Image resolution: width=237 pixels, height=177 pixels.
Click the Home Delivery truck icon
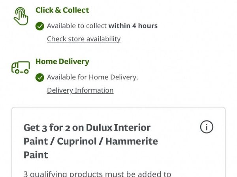pyautogui.click(x=21, y=68)
